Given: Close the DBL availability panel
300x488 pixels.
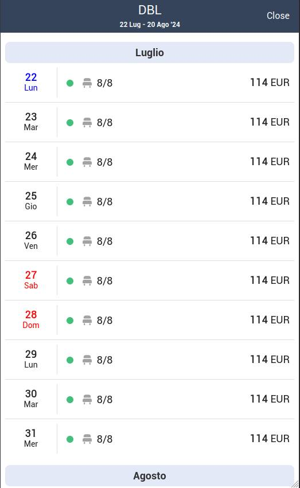Looking at the screenshot, I should click(278, 15).
